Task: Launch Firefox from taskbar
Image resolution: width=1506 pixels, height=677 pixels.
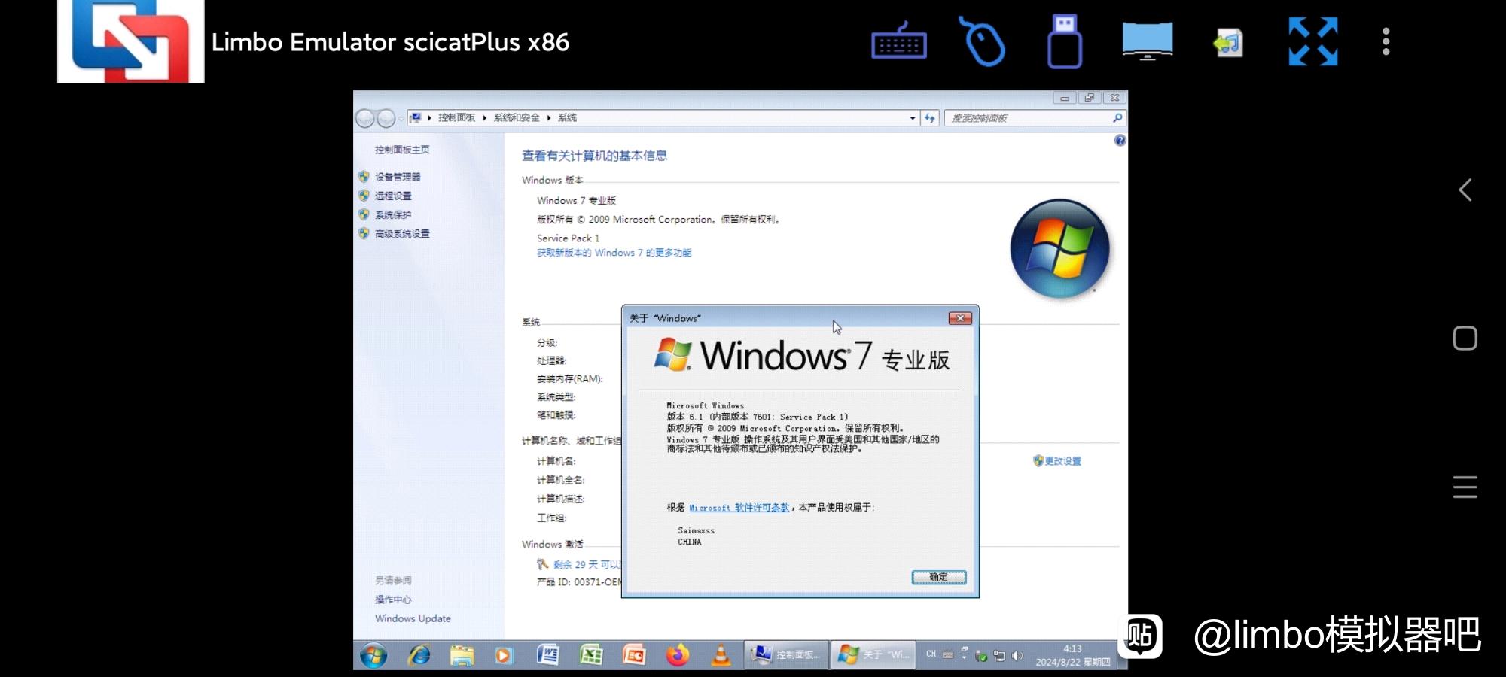Action: pyautogui.click(x=678, y=655)
